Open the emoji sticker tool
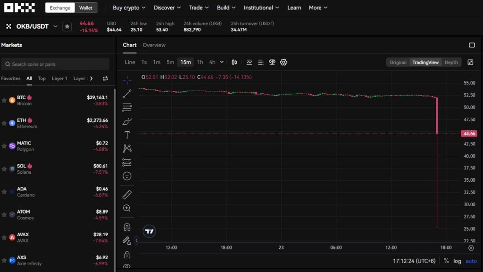The image size is (483, 272). tap(127, 176)
